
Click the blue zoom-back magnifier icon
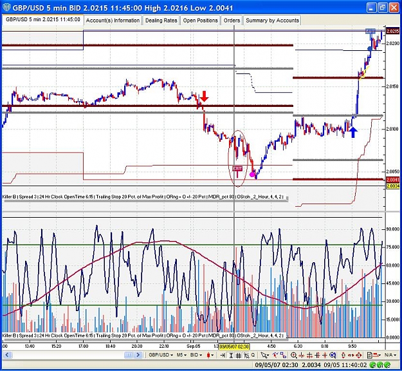click(333, 355)
